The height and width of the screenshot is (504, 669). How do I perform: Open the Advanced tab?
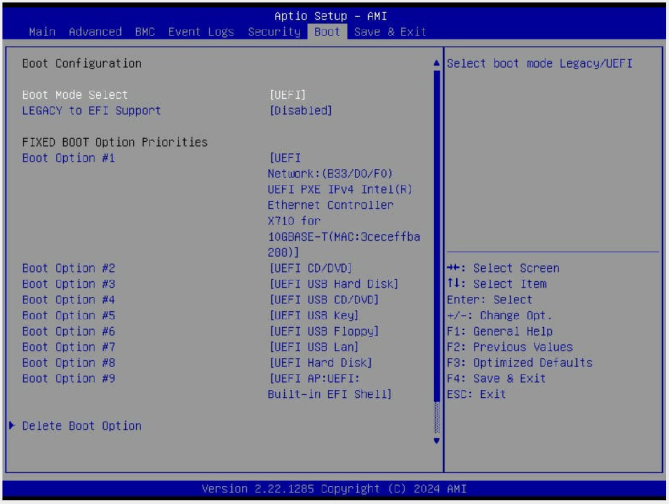[x=95, y=31]
